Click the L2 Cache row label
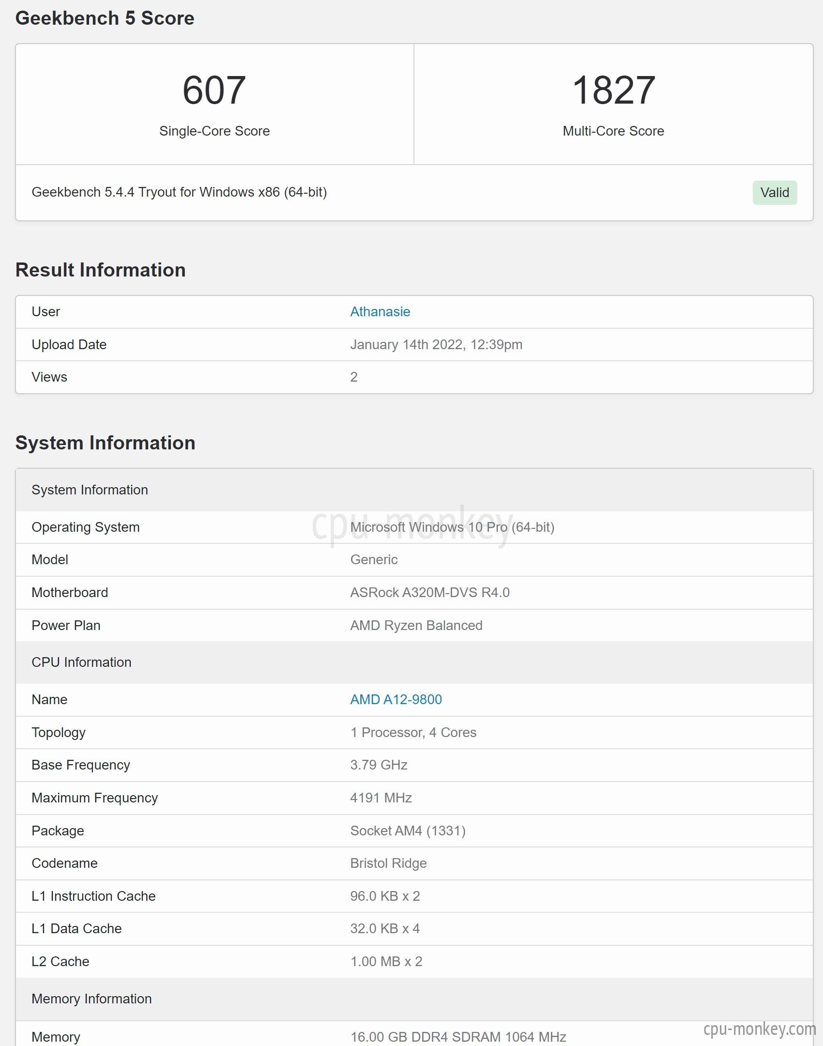The width and height of the screenshot is (823, 1046). click(x=61, y=961)
